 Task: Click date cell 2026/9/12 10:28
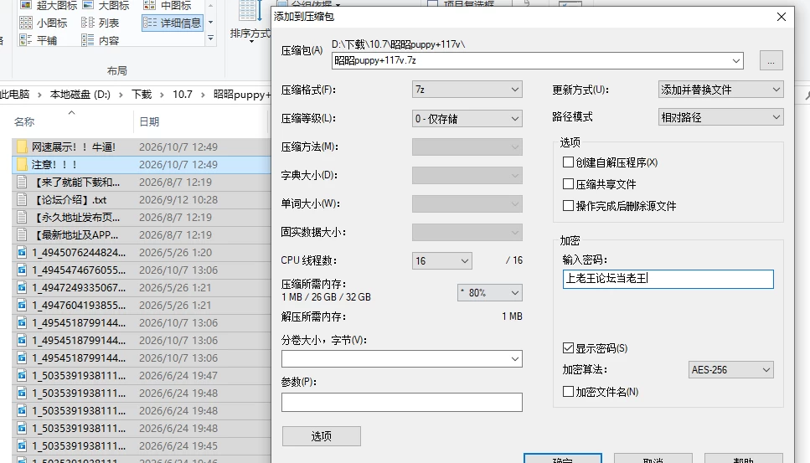pos(178,200)
